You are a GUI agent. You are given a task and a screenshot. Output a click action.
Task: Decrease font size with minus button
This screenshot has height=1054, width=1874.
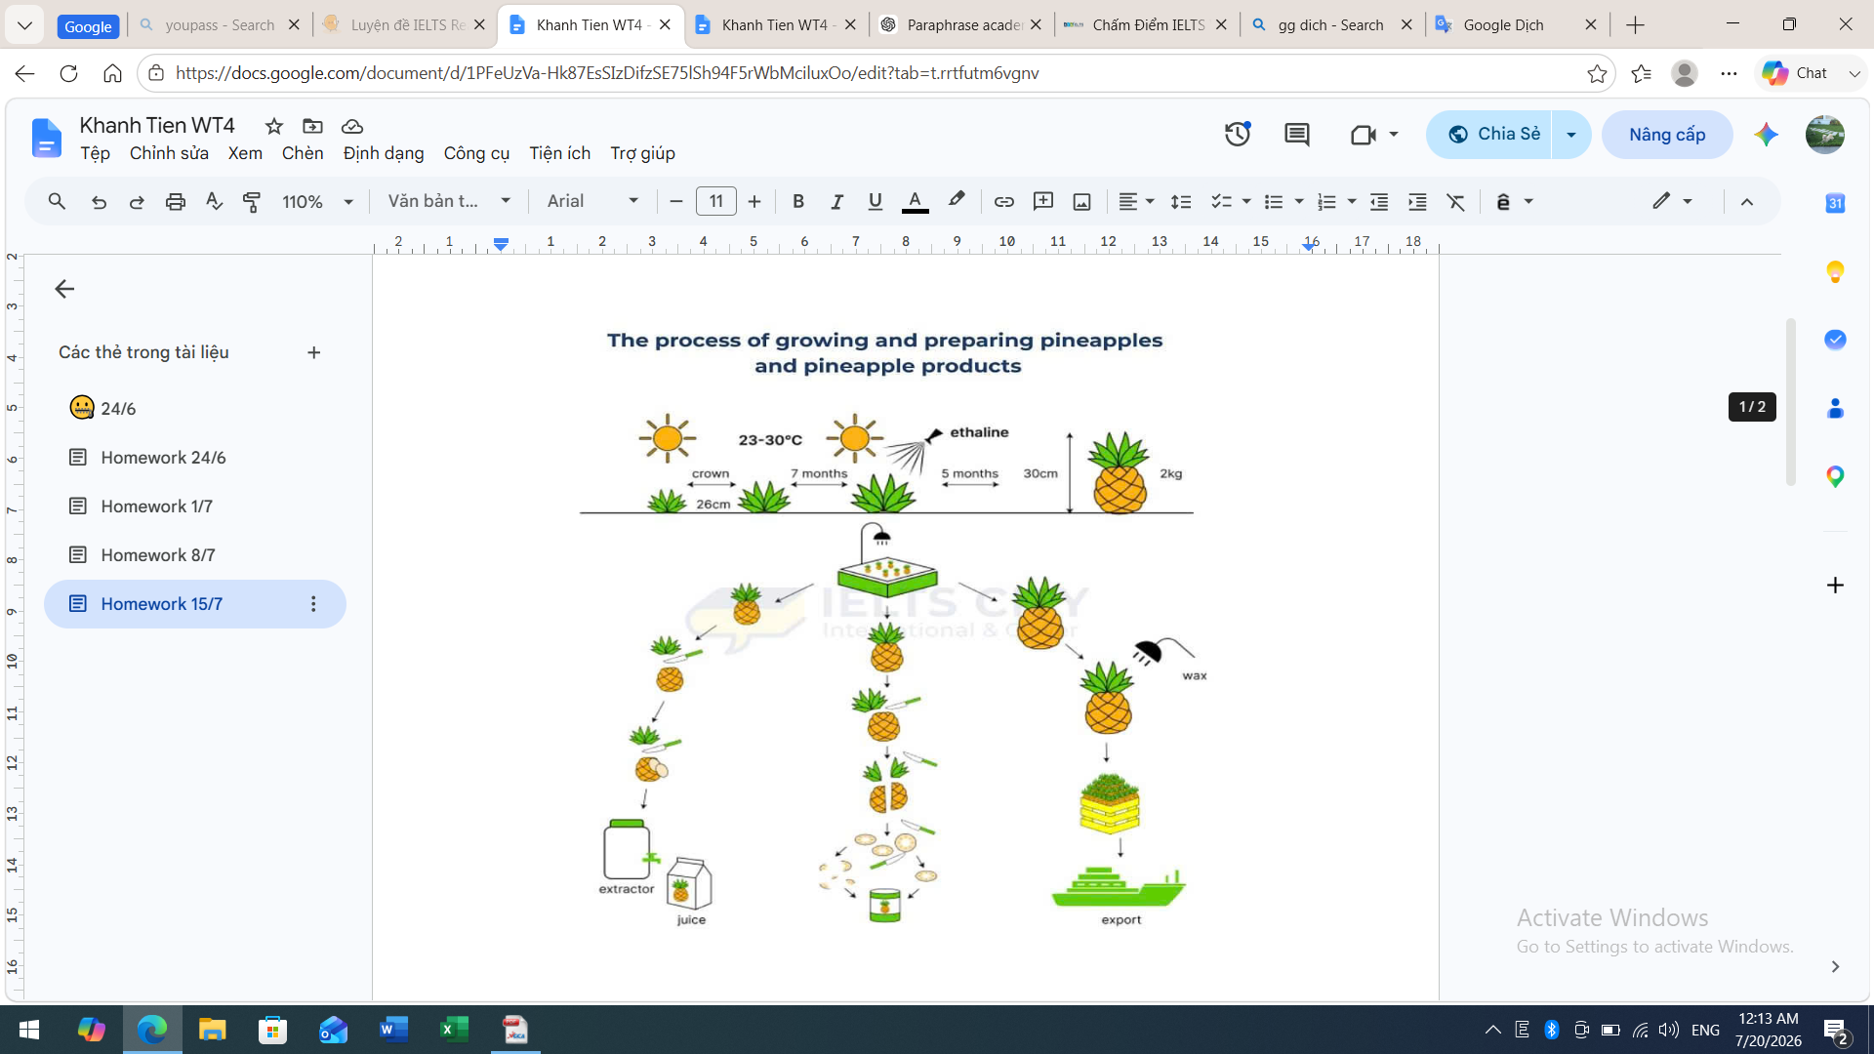pos(676,201)
